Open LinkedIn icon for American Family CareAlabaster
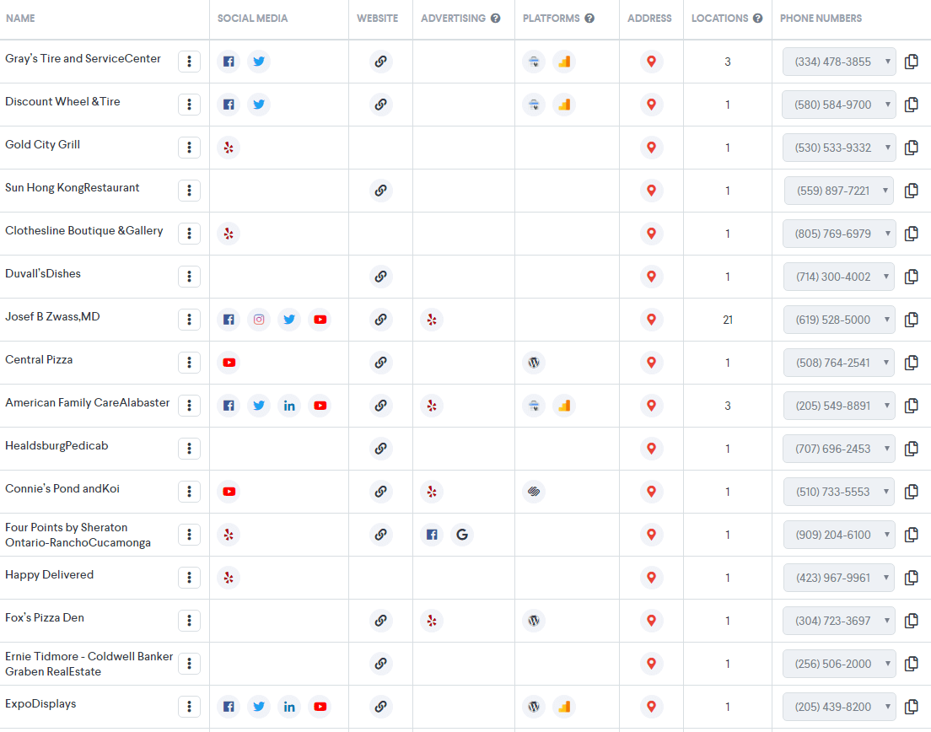The width and height of the screenshot is (931, 732). pos(289,406)
